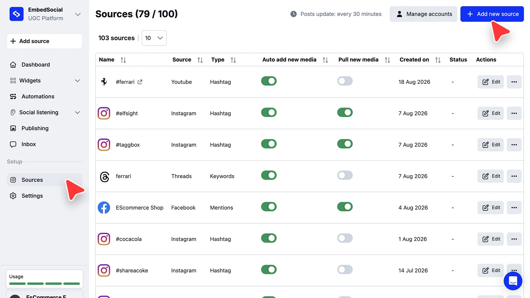Sort by Pull new media arrows
This screenshot has height=298, width=530.
click(x=388, y=60)
